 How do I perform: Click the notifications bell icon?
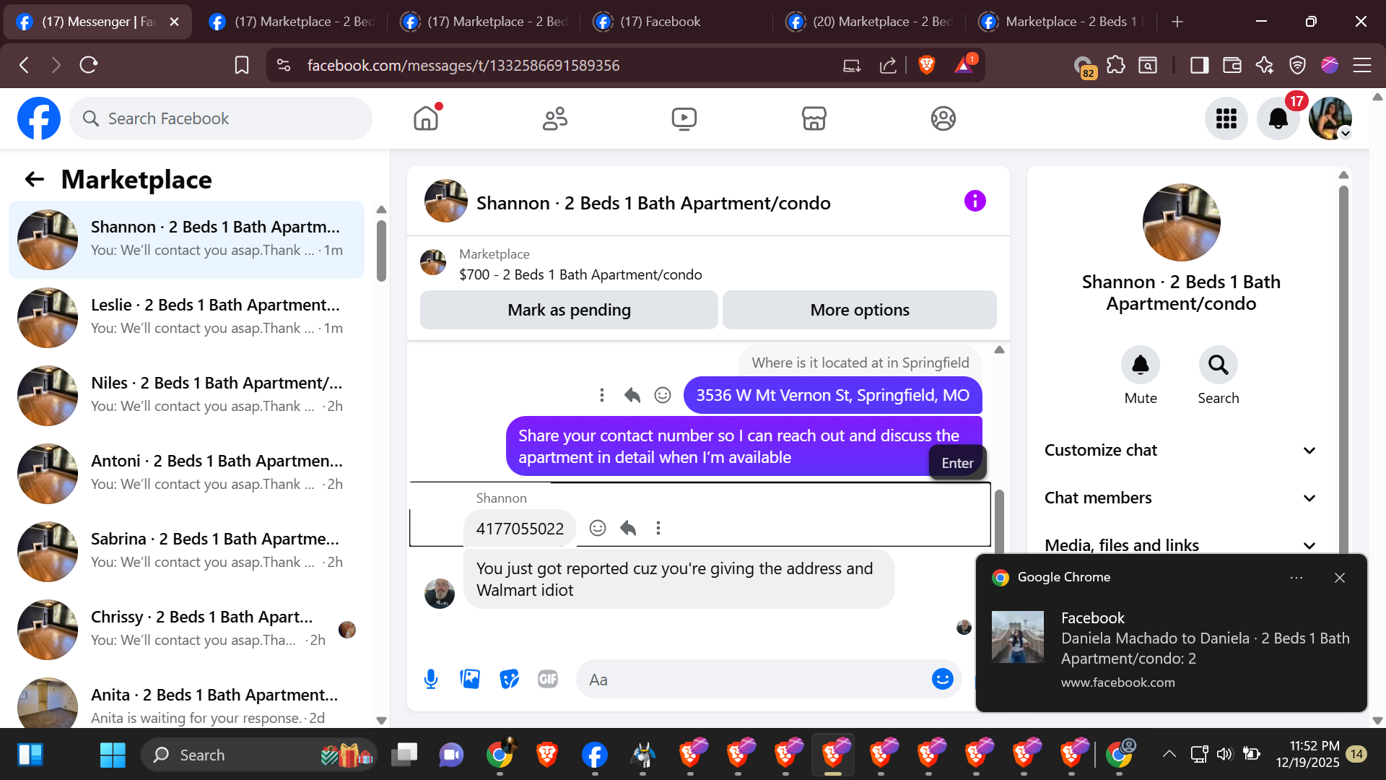pos(1278,118)
